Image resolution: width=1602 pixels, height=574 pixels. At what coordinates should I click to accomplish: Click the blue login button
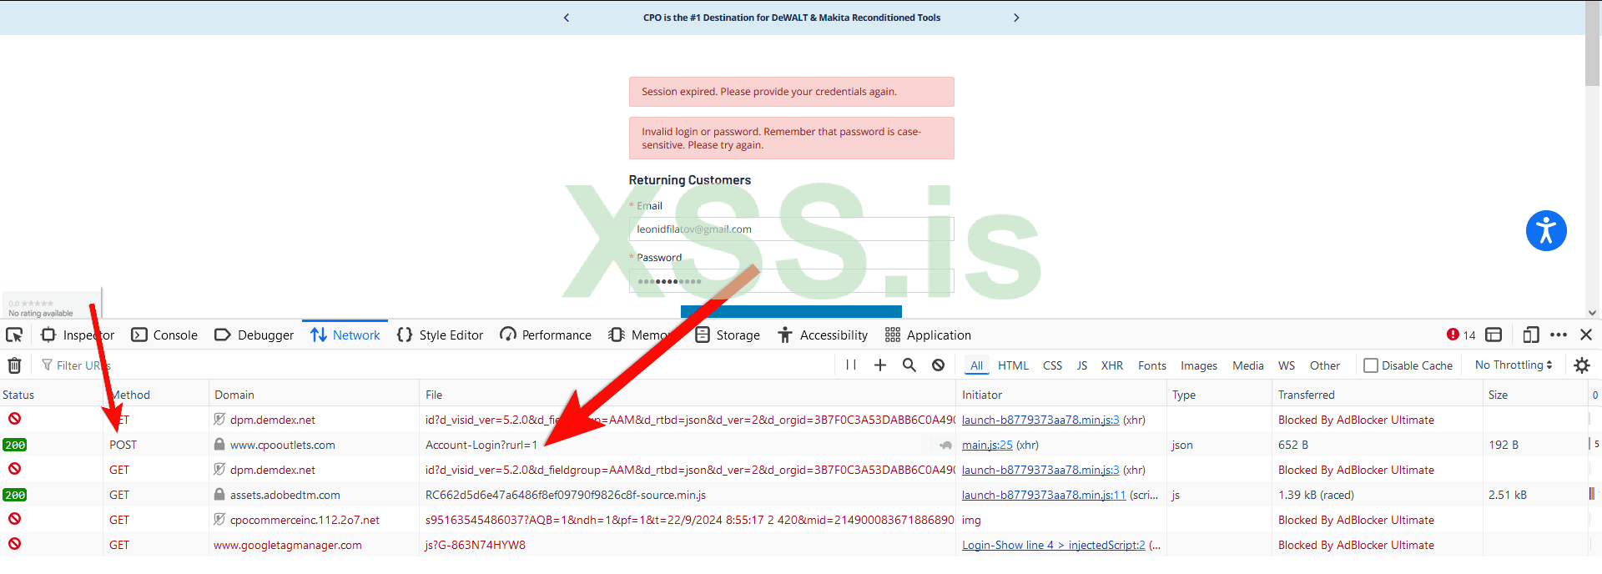(791, 311)
